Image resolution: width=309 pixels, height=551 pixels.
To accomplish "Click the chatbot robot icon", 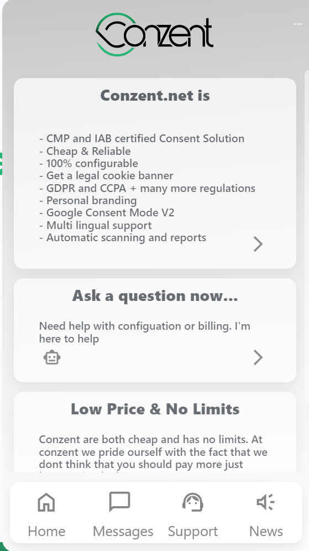I will (52, 357).
